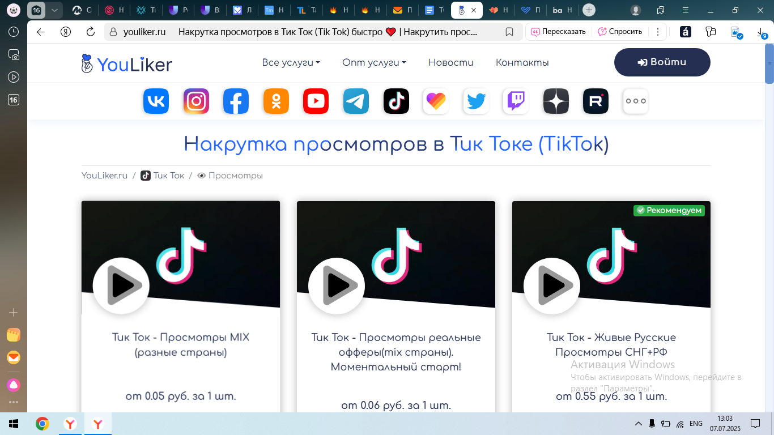Click the football avatar icon in the top-left corner

click(14, 10)
